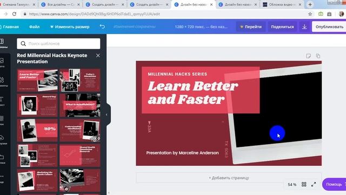This screenshot has height=195, width=346.
Task: Click the fullscreen presentation icon
Action: tap(314, 184)
